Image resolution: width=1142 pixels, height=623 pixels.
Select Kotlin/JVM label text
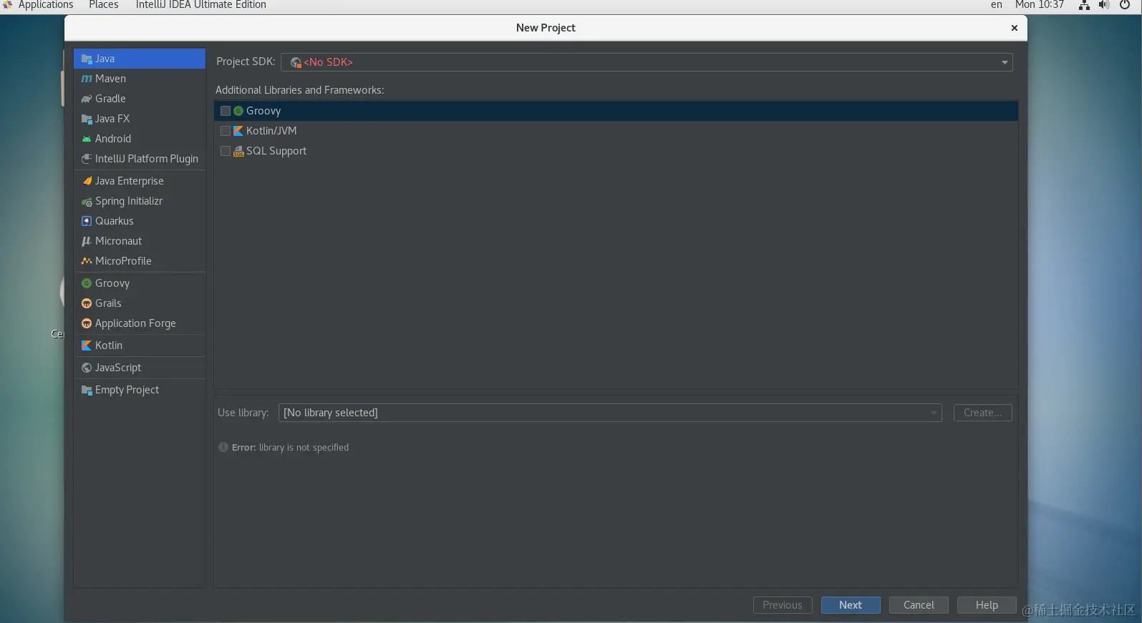(x=271, y=131)
